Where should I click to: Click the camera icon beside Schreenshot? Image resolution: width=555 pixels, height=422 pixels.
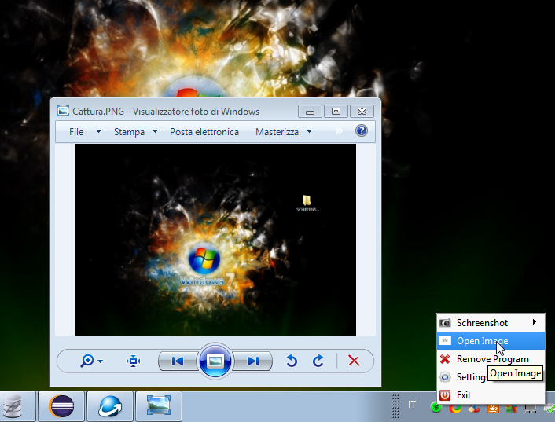tap(445, 323)
